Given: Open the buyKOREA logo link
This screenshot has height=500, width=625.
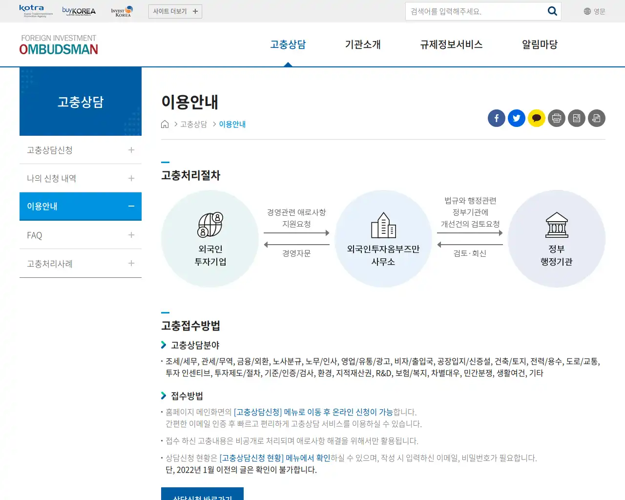Looking at the screenshot, I should pos(78,10).
